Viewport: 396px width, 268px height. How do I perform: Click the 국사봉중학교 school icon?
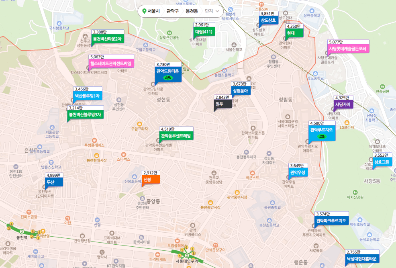59,23
